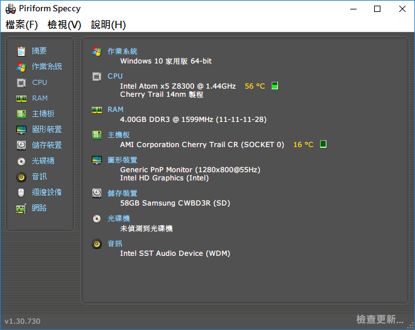Go to 主機板 section label in sidebar
The width and height of the screenshot is (415, 330).
point(43,114)
